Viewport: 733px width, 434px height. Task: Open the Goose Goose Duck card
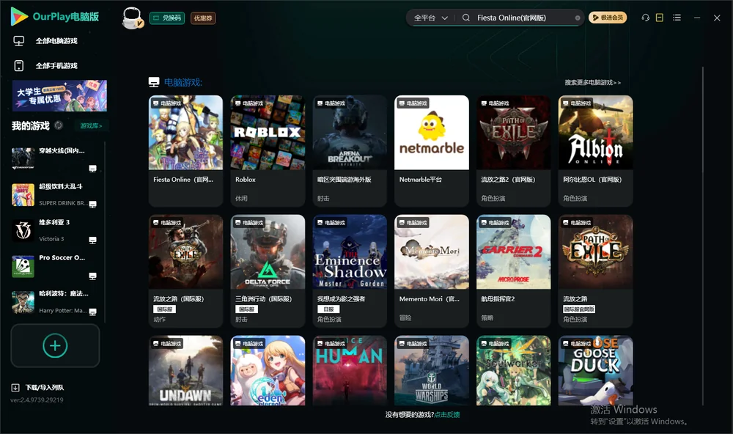coord(595,370)
